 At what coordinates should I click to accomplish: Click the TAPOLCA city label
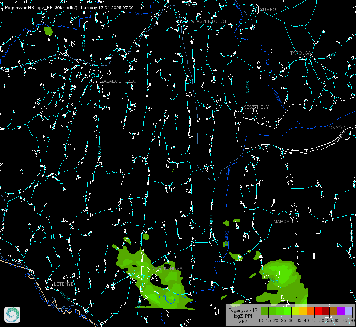click(x=300, y=53)
